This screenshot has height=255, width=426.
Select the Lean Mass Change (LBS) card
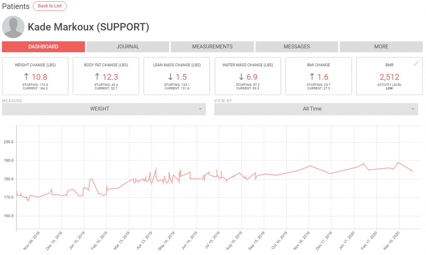(177, 76)
